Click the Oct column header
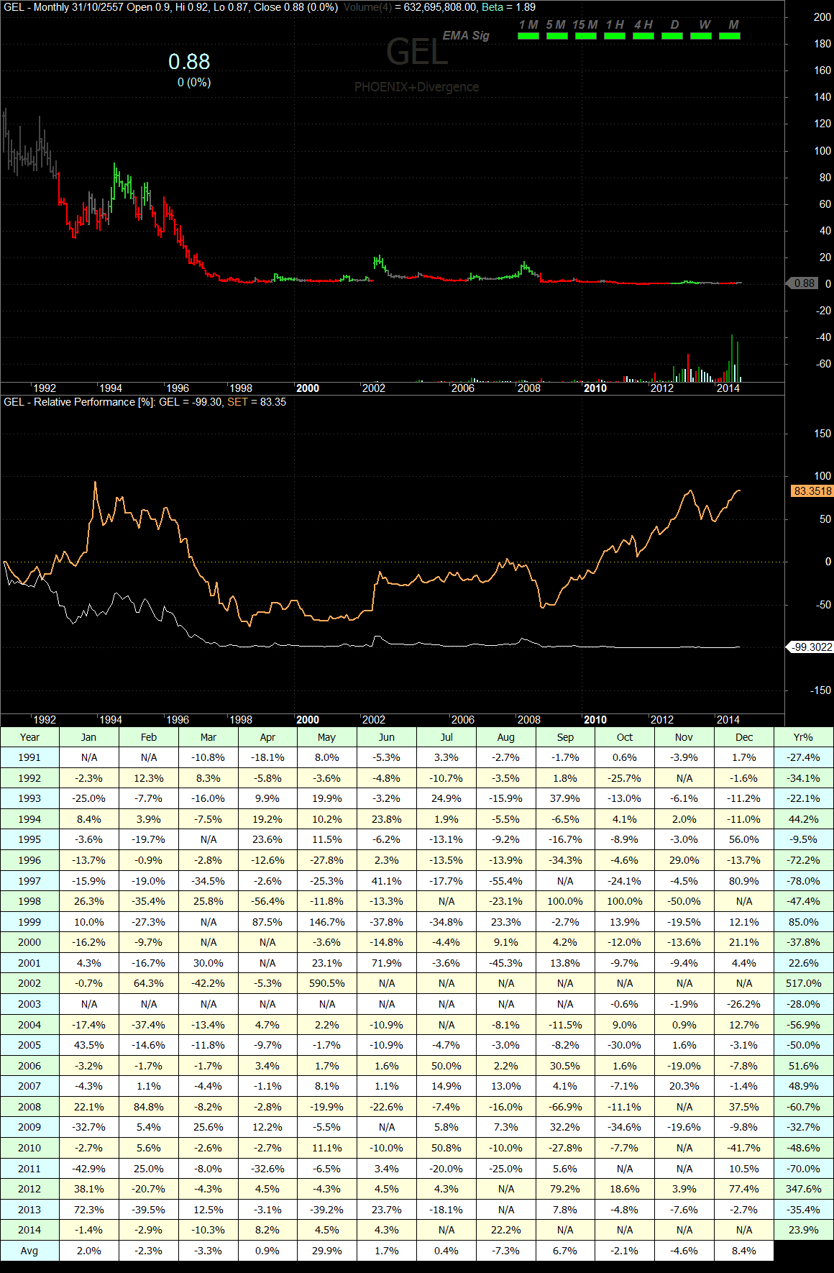Screen dimensions: 834x1273 (625, 737)
